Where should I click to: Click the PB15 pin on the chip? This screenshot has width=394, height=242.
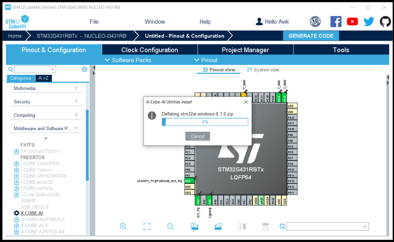[292, 169]
